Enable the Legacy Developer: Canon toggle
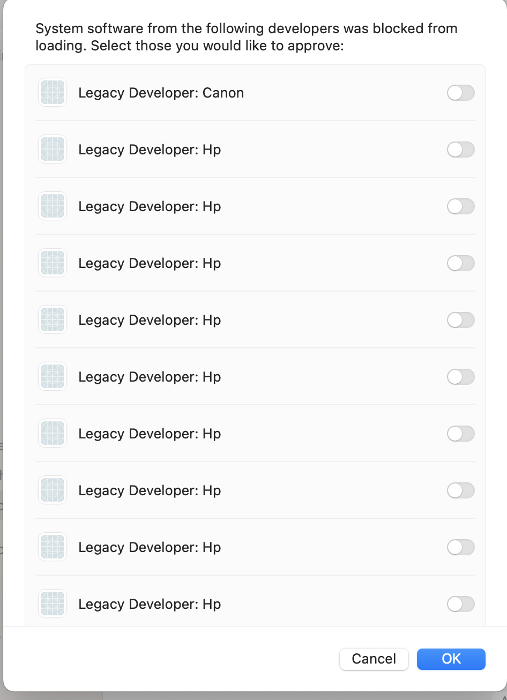 [461, 93]
